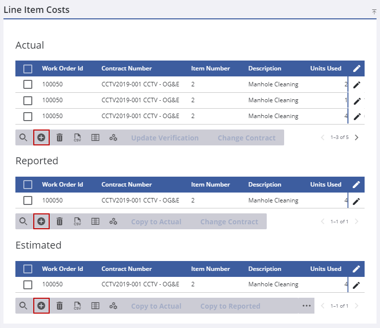Add a new Estimated line item
The height and width of the screenshot is (328, 380).
[x=41, y=306]
